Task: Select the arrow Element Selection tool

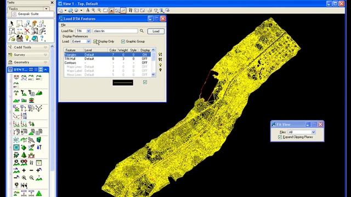Action: (x=12, y=23)
